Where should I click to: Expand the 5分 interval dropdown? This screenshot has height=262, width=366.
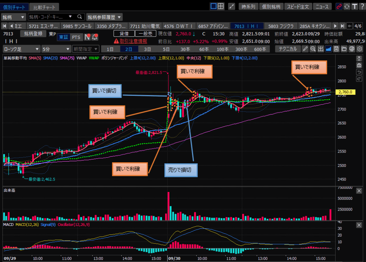click(x=55, y=49)
